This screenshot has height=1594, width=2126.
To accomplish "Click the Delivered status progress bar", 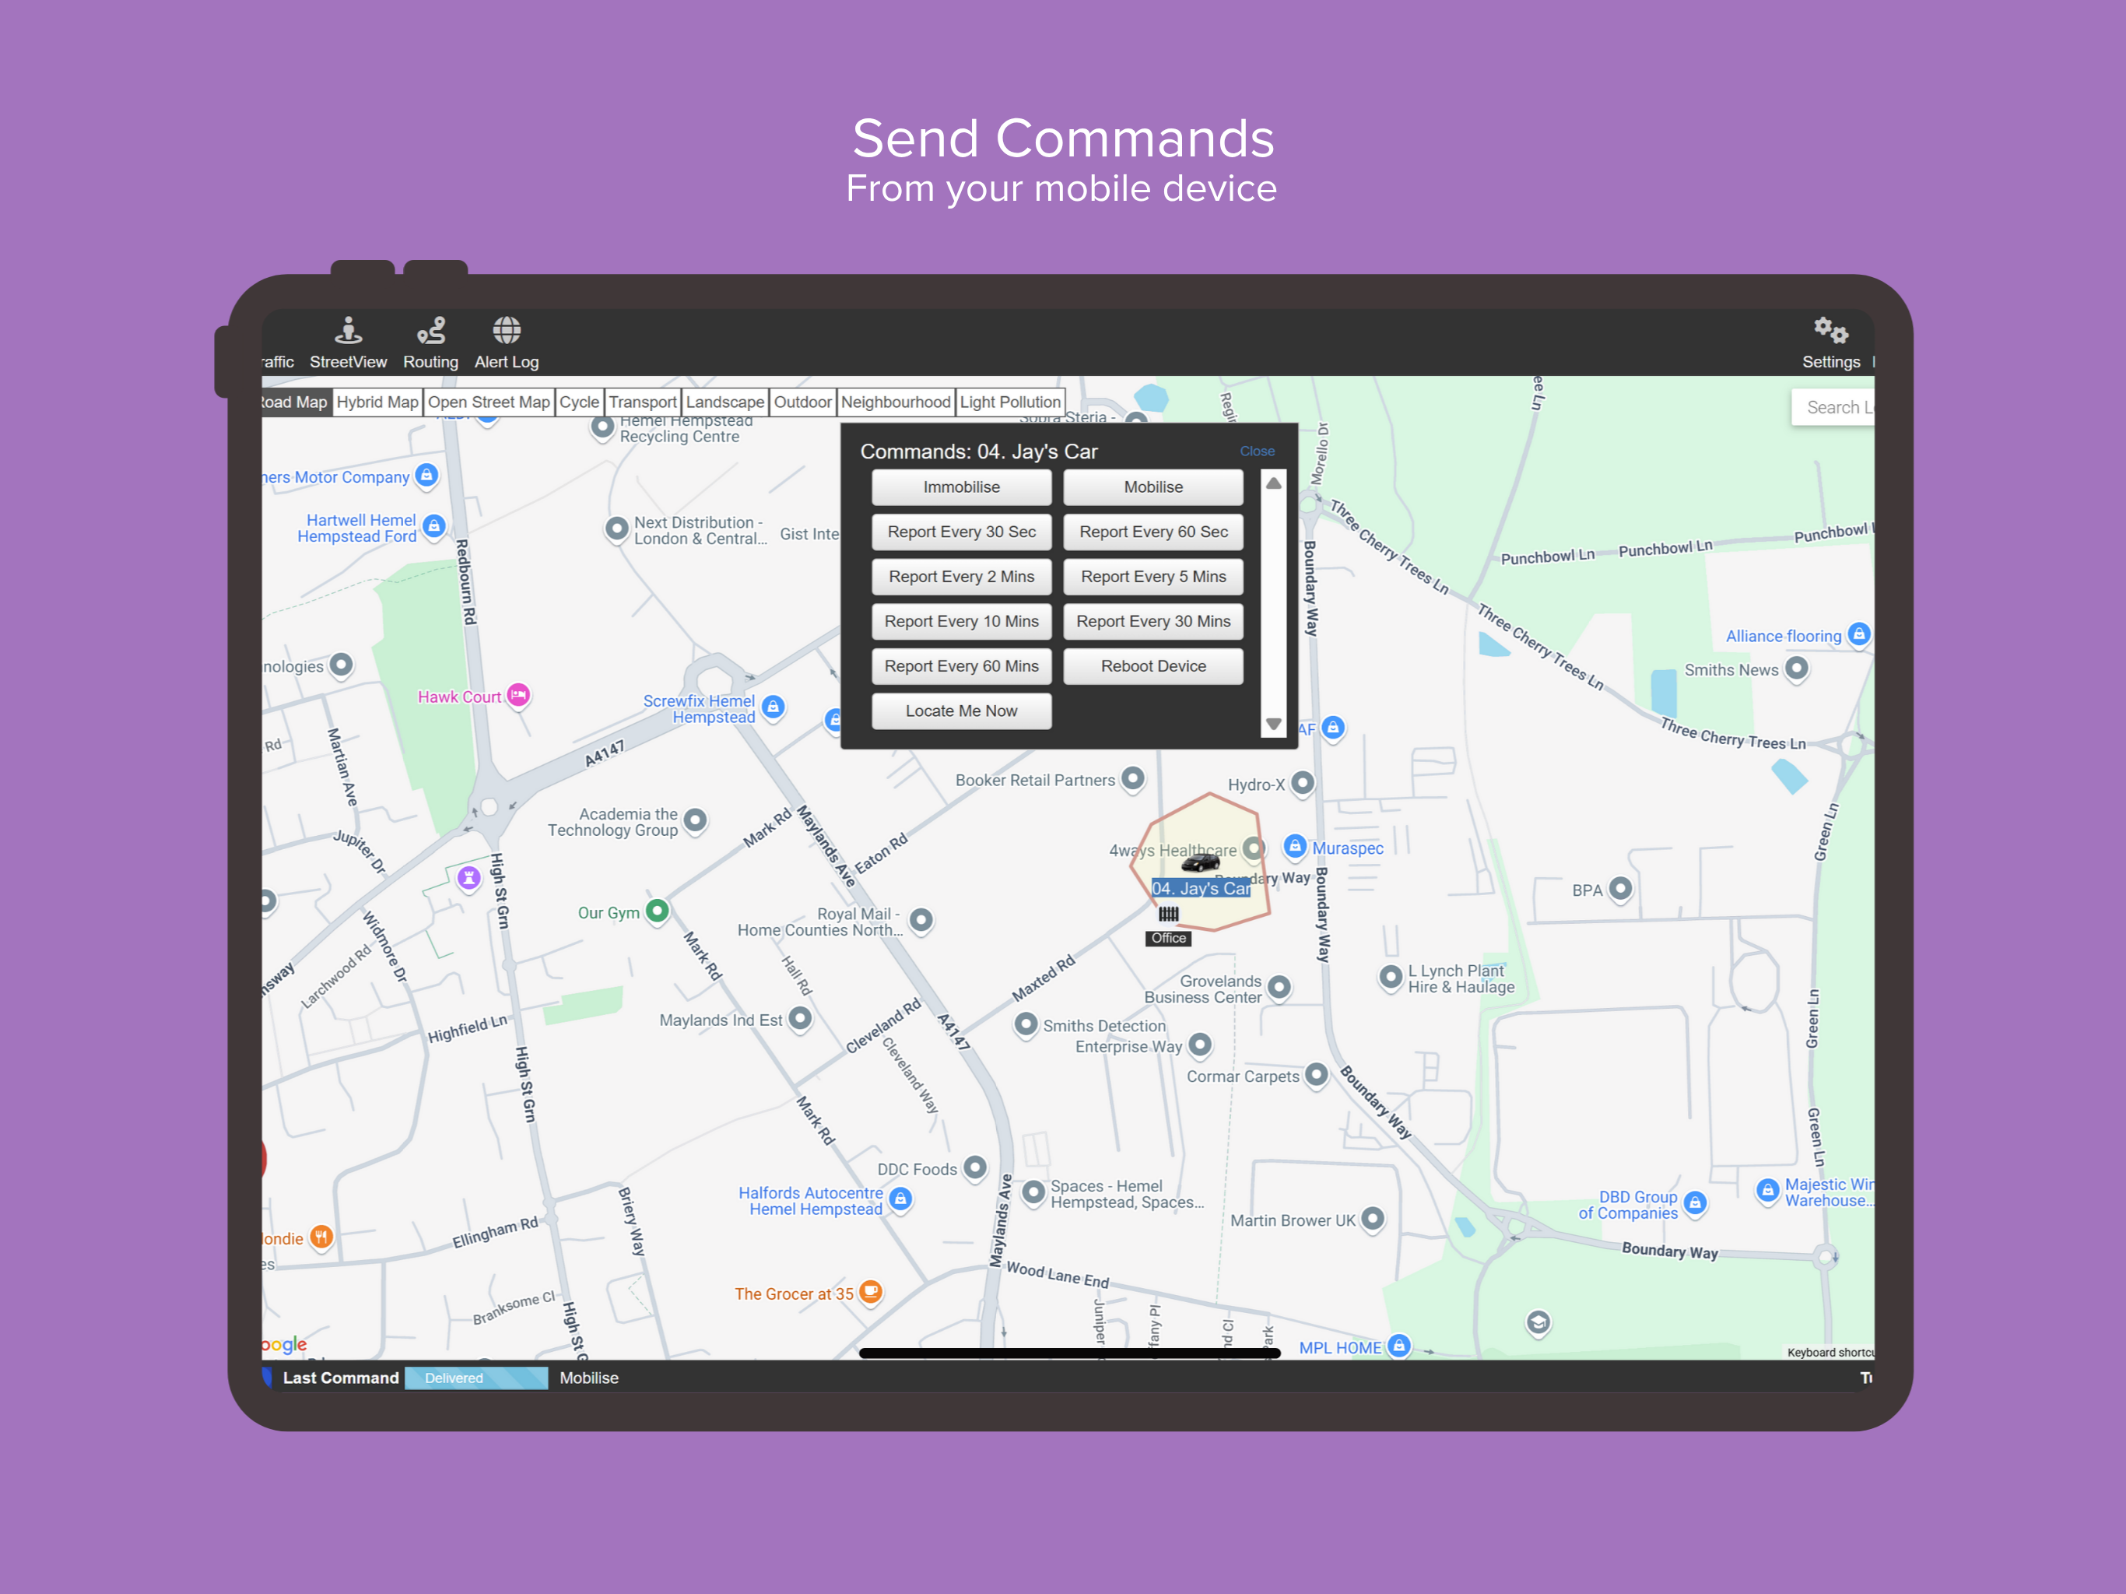I will click(x=477, y=1378).
